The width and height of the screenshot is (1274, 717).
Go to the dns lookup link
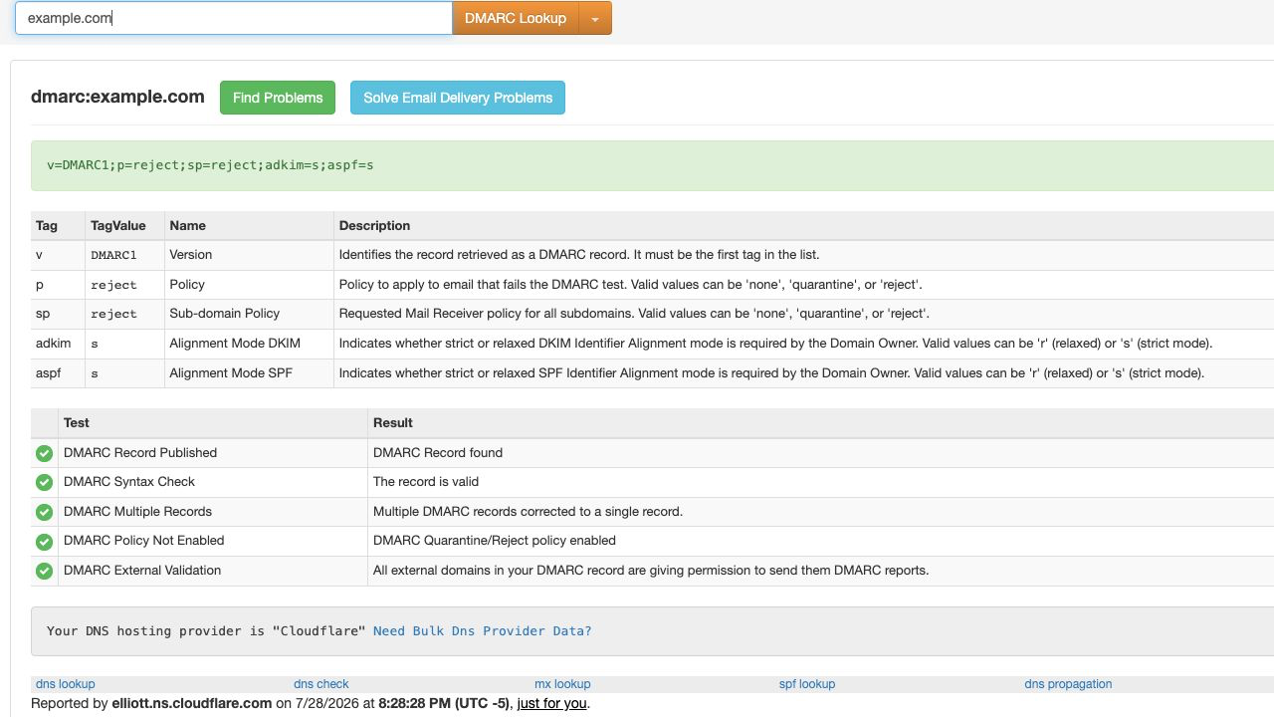[x=66, y=684]
